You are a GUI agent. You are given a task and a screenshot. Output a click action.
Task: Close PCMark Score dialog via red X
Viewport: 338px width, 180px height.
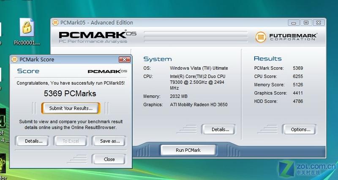pos(124,60)
